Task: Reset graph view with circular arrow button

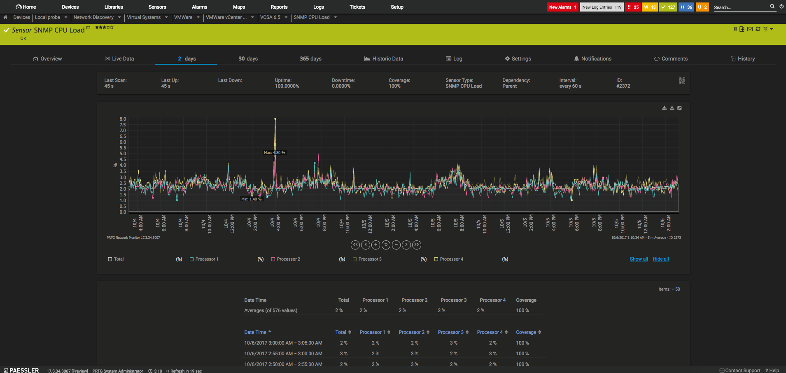Action: [x=386, y=245]
